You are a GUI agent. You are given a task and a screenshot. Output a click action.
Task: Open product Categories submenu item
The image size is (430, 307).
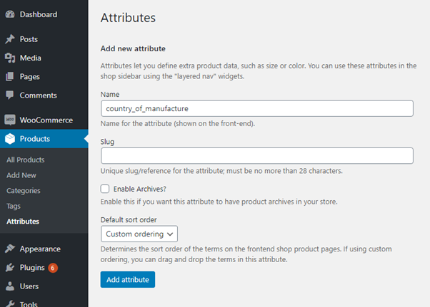[x=24, y=191]
